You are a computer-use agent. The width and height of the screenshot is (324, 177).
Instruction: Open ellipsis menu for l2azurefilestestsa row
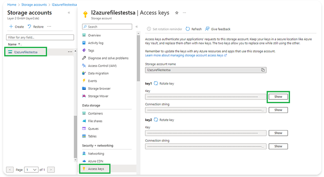click(x=70, y=51)
